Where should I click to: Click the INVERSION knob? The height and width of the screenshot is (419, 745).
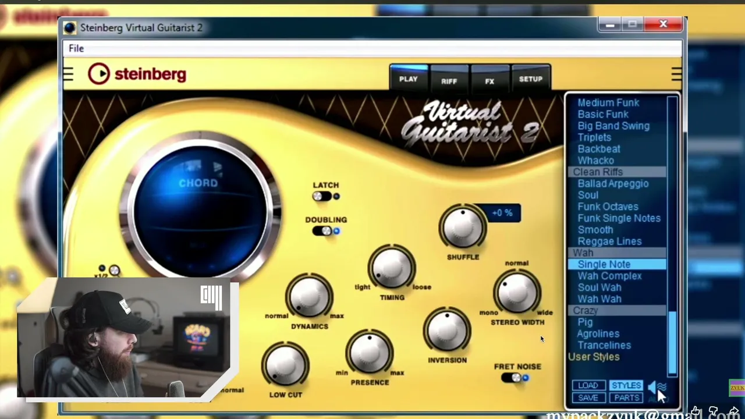tap(447, 329)
